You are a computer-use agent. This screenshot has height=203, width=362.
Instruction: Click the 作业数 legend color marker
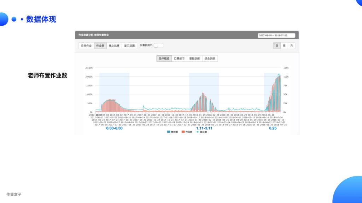tap(183, 132)
